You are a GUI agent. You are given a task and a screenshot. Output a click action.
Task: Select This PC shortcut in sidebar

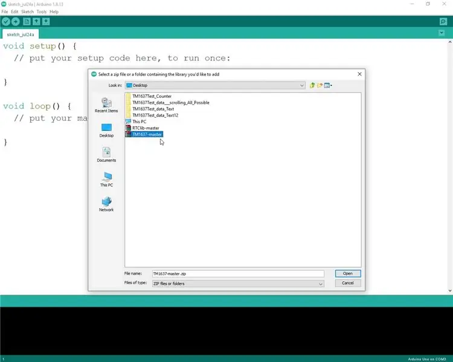point(106,180)
